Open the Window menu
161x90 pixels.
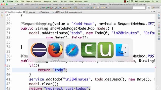click(x=78, y=1)
